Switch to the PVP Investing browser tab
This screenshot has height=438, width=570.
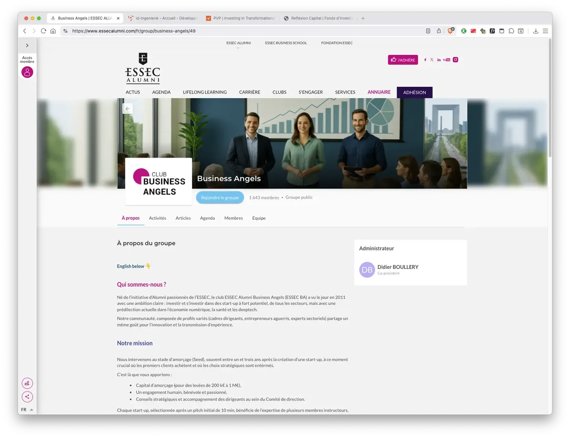(241, 18)
